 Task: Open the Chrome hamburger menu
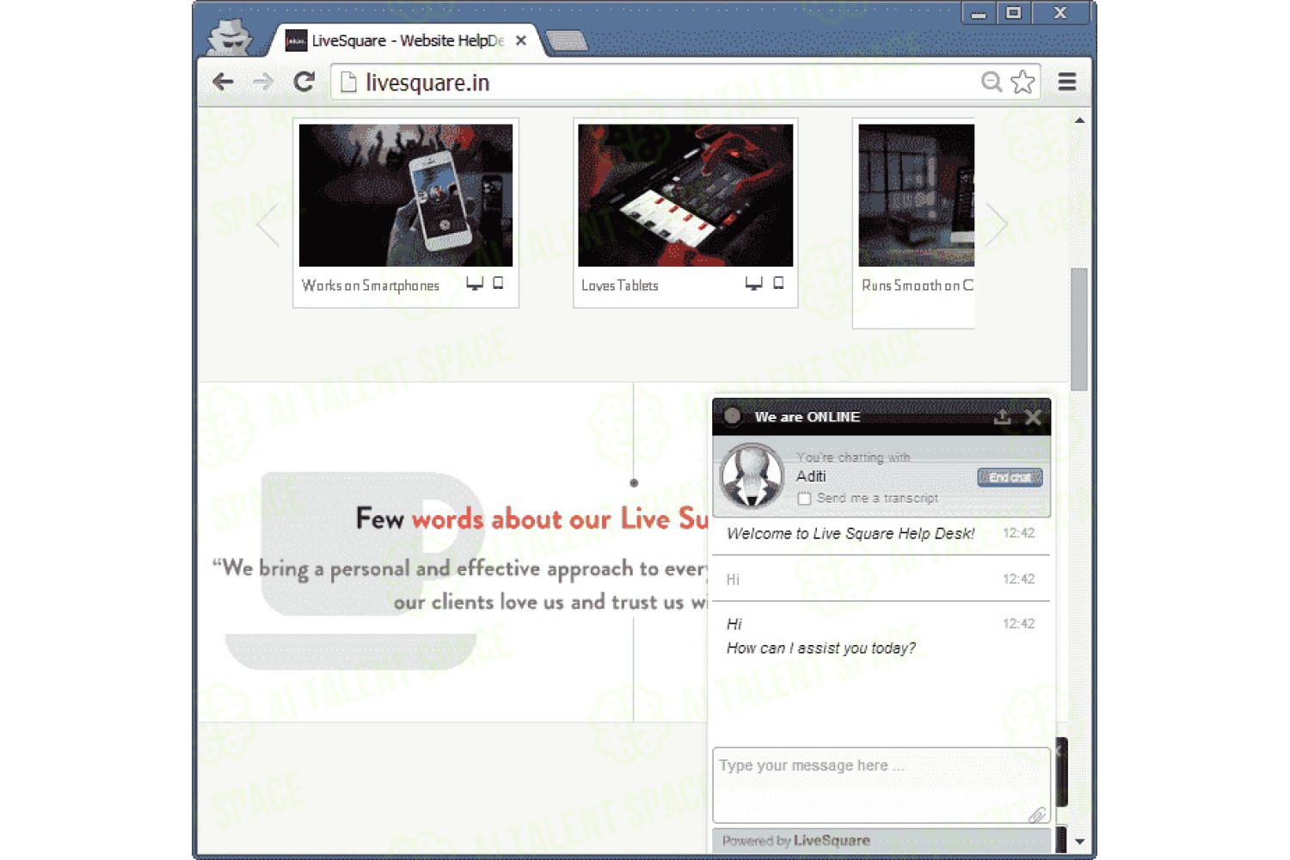coord(1067,82)
